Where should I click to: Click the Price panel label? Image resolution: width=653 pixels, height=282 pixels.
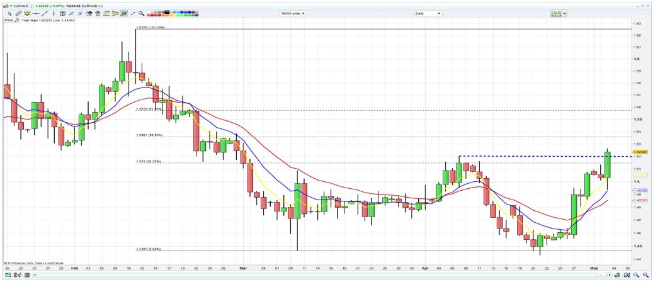[8, 20]
